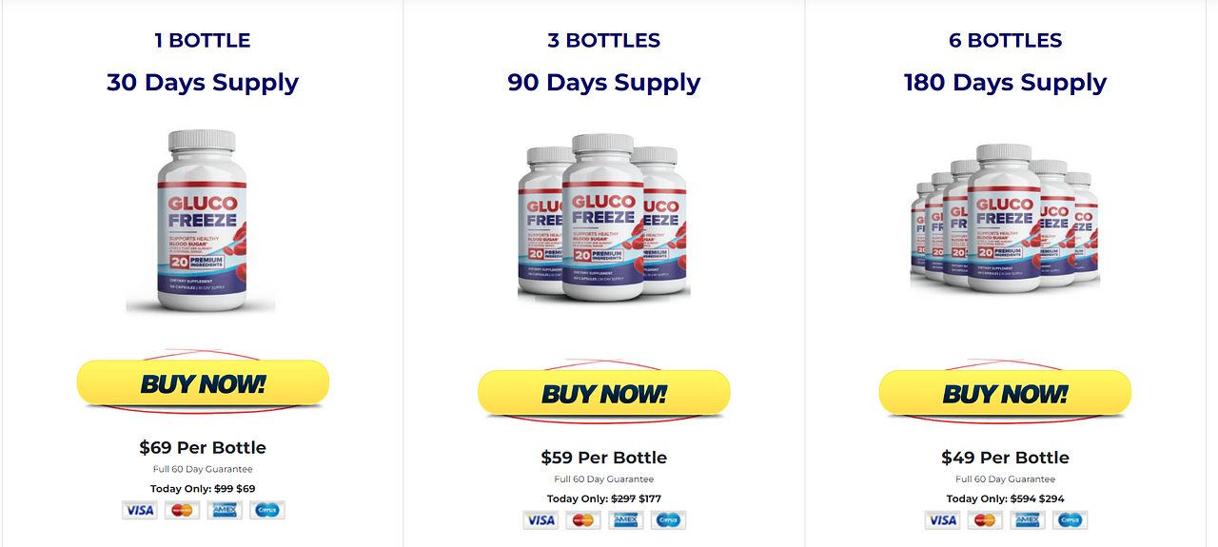
Task: Click the Cirrus icon under 3 Bottles
Action: click(668, 519)
